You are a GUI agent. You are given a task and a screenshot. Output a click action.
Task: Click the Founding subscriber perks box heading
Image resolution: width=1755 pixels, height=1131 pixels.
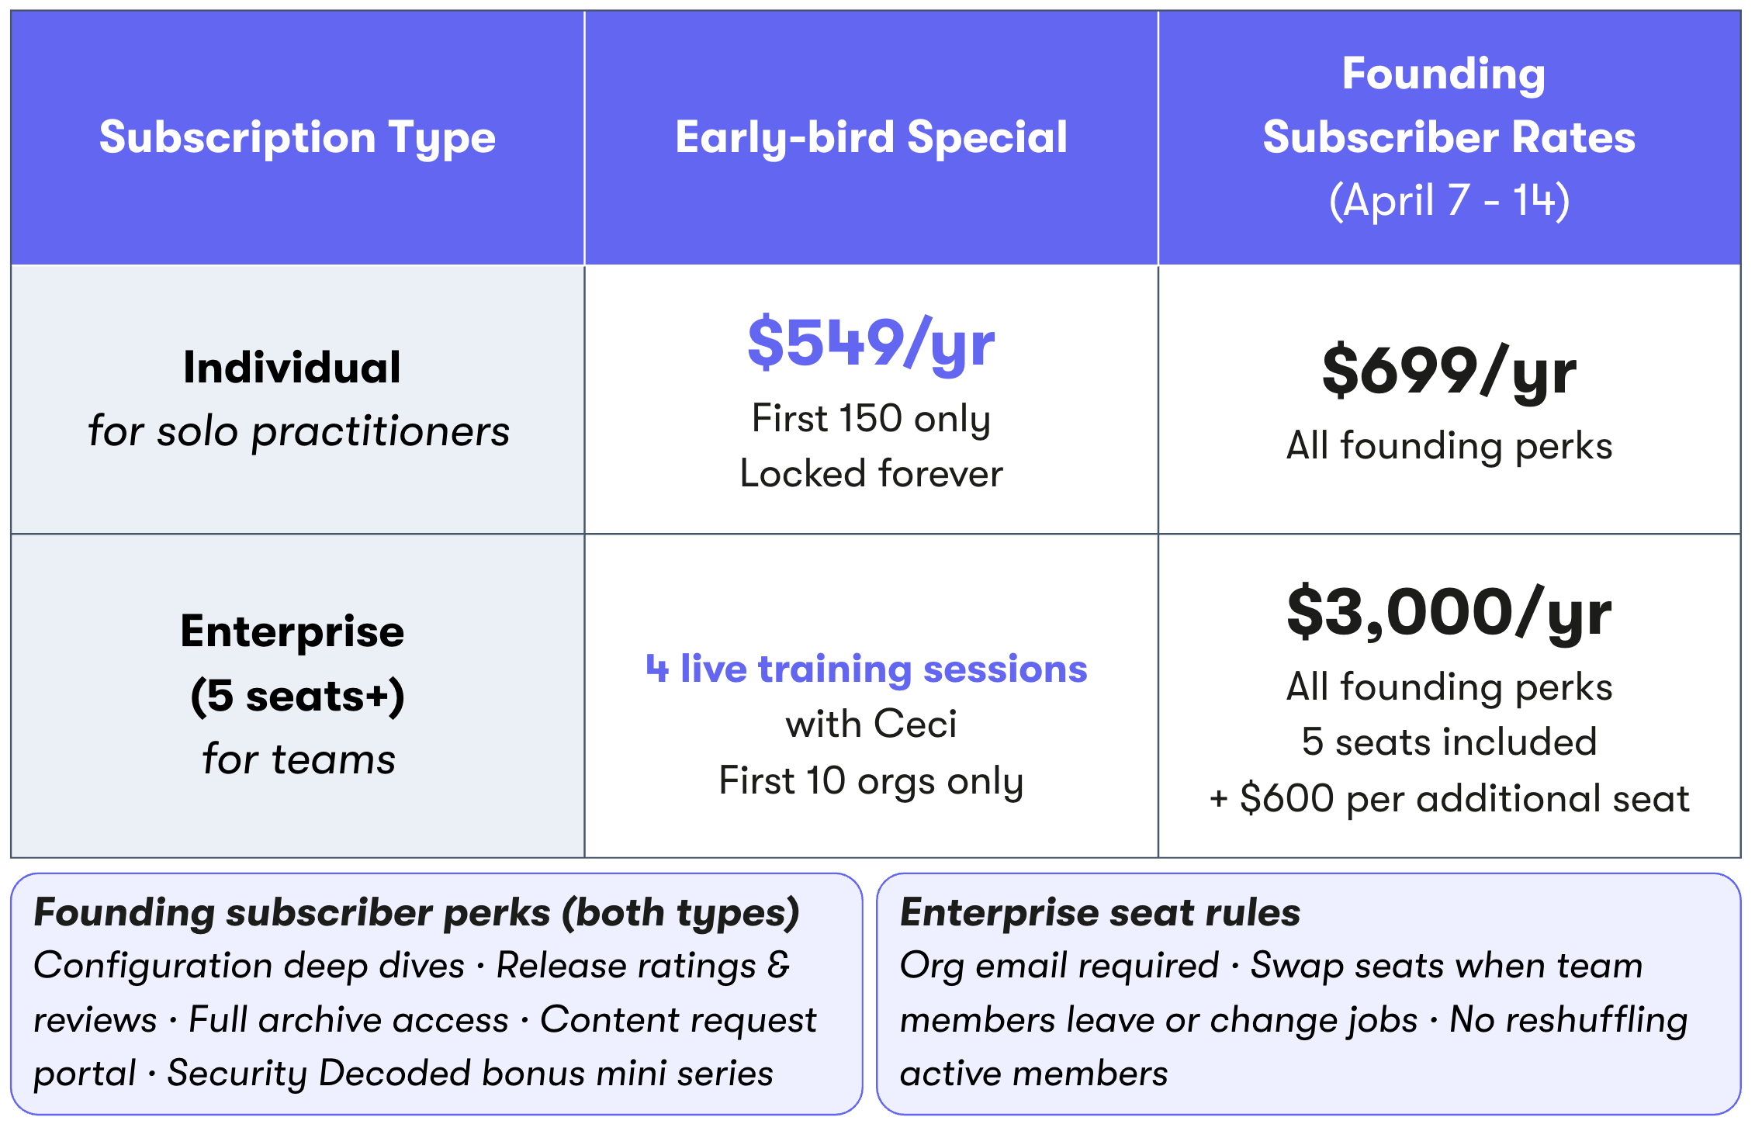417,913
